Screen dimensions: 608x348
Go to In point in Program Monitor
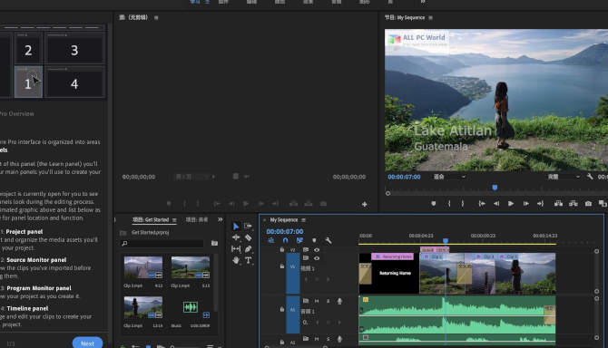[482, 203]
